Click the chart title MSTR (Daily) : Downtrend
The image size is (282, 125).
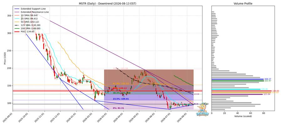point(107,3)
